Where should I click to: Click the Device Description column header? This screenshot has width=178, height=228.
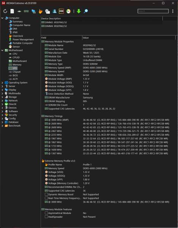pos(102,19)
